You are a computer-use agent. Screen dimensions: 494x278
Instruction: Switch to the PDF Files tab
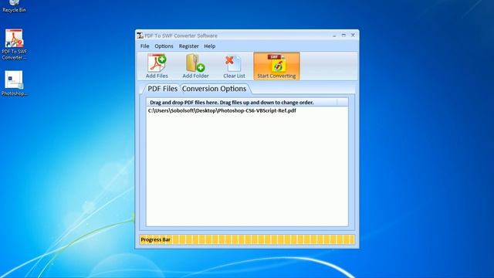coord(162,89)
